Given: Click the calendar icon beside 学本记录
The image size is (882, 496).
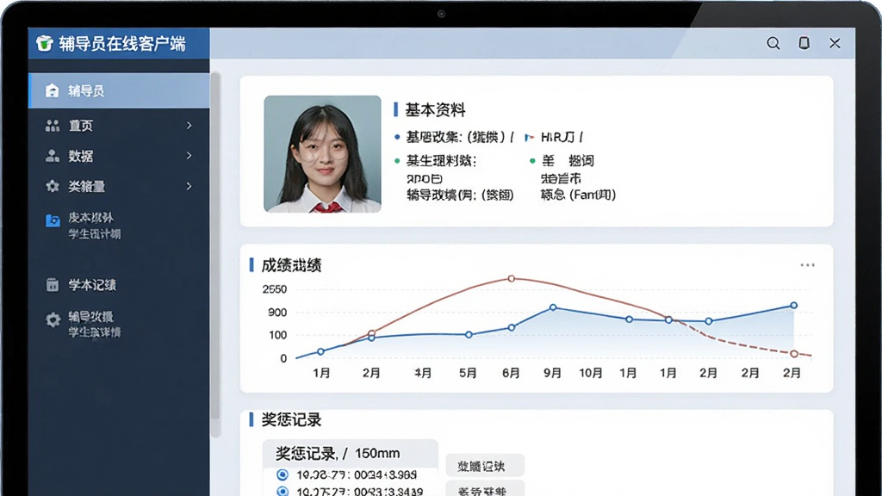Looking at the screenshot, I should tap(53, 284).
